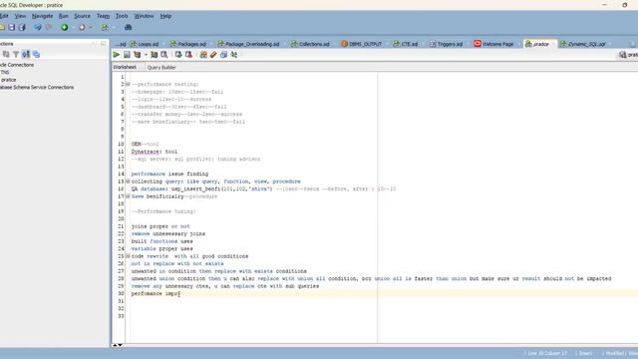Screen dimensions: 638x359
Task: Click the 'Insert' mode status bar entry
Action: click(x=585, y=353)
